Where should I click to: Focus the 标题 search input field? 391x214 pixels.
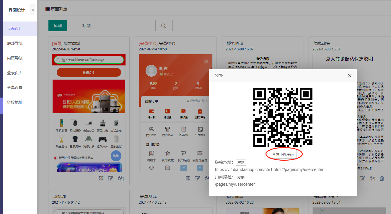click(124, 26)
